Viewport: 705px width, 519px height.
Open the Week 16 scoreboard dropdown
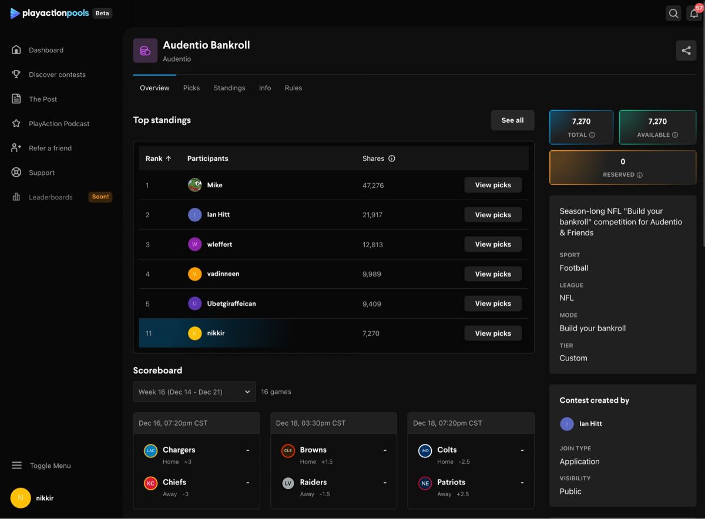(x=194, y=392)
